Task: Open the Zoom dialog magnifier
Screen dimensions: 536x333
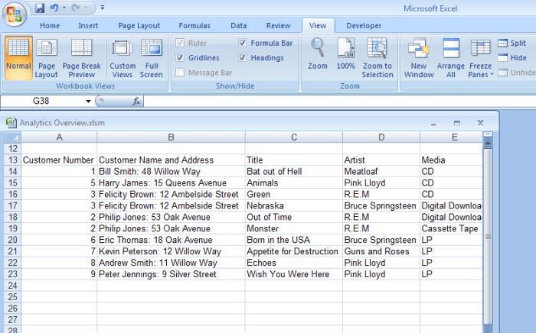Action: pyautogui.click(x=318, y=54)
